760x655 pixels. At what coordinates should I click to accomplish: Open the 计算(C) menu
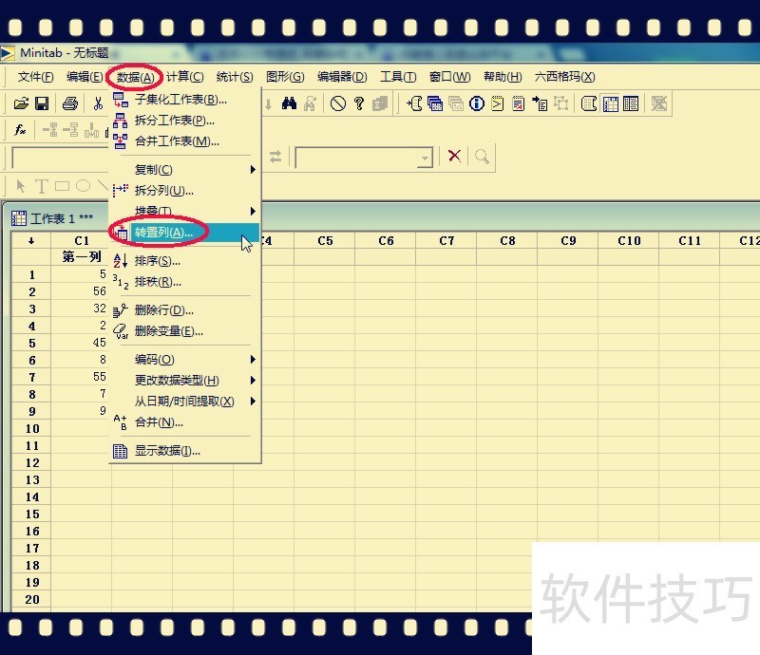184,77
